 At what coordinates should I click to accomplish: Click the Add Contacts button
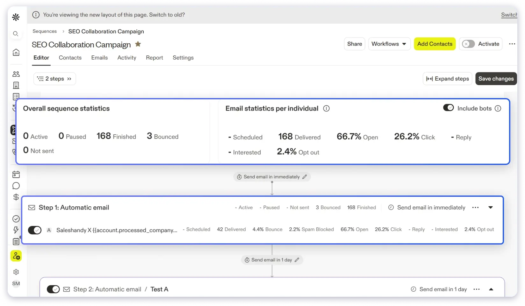pos(435,44)
